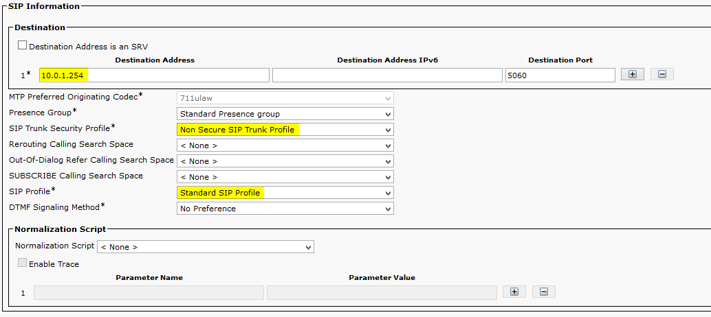Toggle the Enable Trace checkbox

pos(22,263)
